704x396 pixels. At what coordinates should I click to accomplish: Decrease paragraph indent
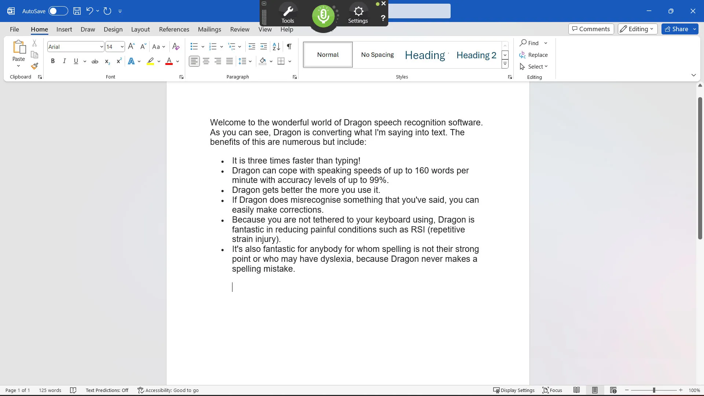[252, 47]
